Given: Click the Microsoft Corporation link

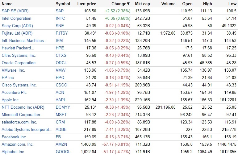Looking at the screenshot, I should 21,115.
